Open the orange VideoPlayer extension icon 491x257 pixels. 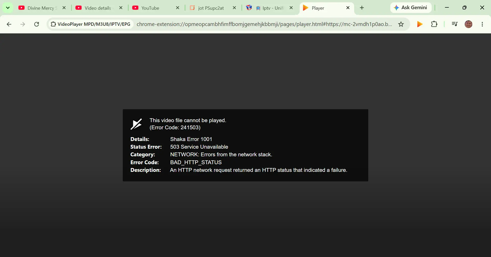[420, 24]
